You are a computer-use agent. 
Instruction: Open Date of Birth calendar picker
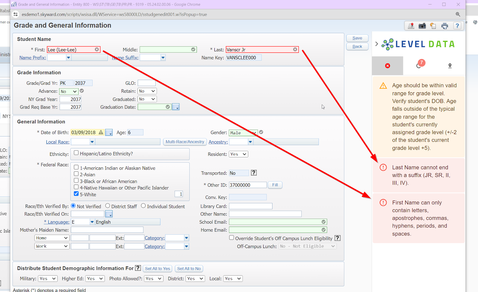[x=109, y=133]
